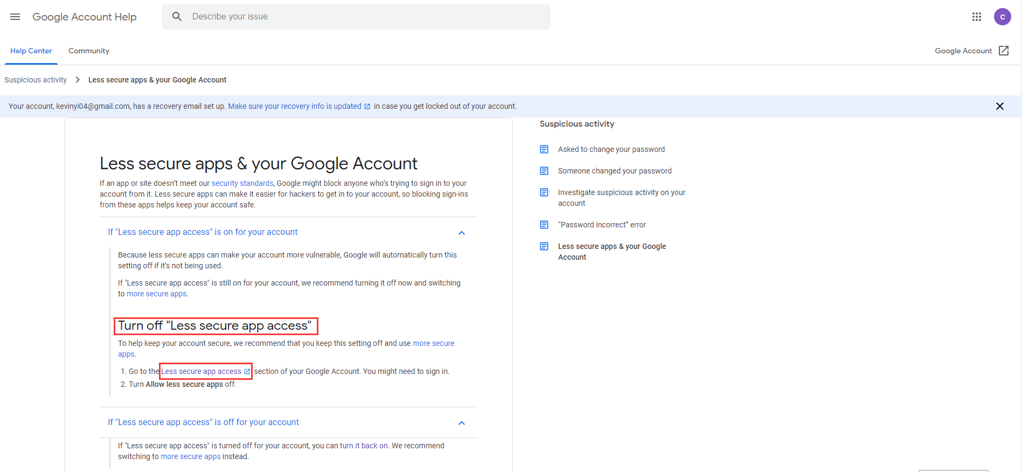
Task: Open Asked to change your password article
Action: (611, 149)
